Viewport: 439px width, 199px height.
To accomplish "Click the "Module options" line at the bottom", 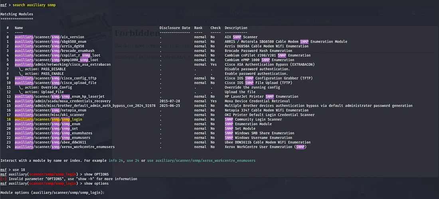I will 52,193.
